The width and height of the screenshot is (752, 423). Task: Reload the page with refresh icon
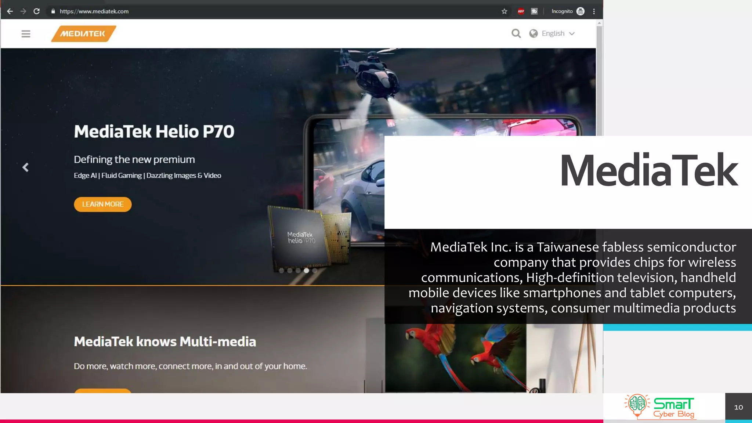click(x=36, y=11)
